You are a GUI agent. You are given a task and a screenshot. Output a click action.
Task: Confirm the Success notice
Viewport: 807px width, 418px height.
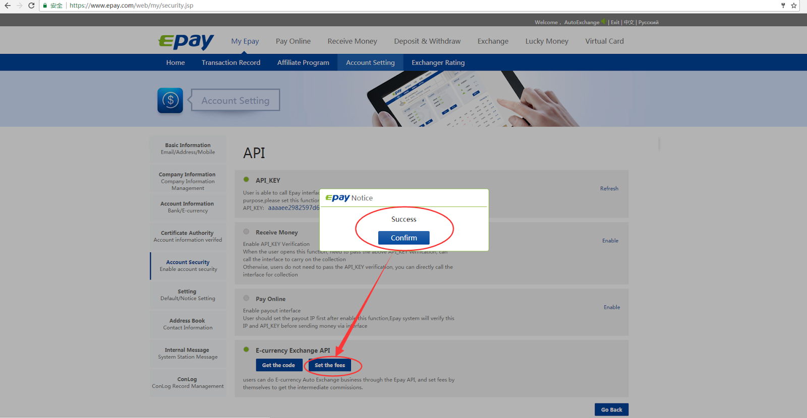point(404,238)
